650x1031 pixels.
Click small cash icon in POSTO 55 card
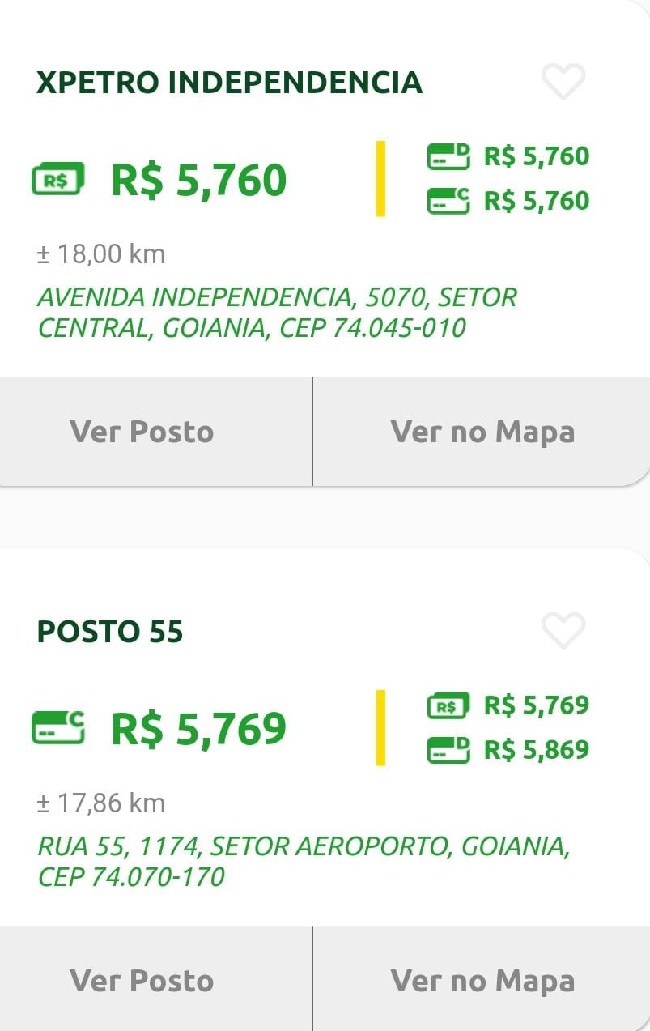[448, 705]
